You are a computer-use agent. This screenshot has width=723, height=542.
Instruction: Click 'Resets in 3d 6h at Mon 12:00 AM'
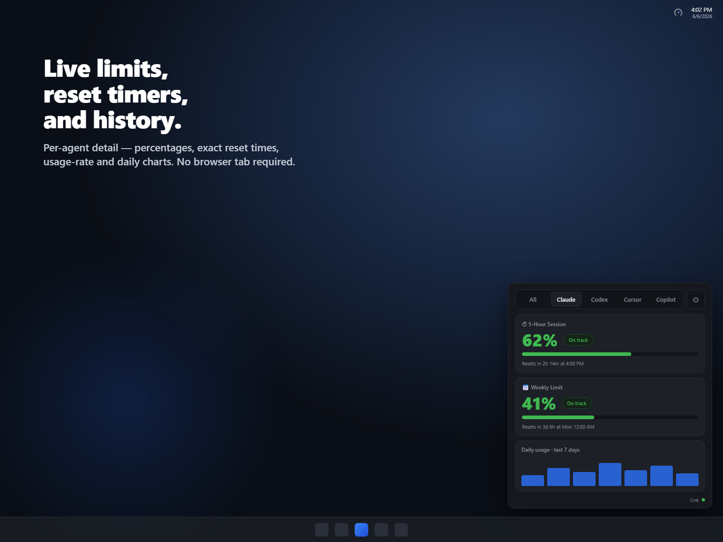point(558,427)
